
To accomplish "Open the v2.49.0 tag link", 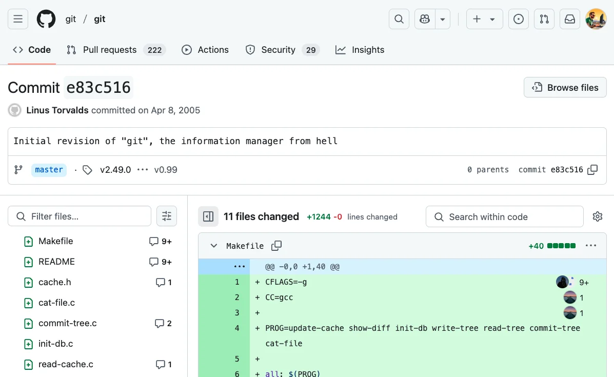I will pyautogui.click(x=115, y=170).
